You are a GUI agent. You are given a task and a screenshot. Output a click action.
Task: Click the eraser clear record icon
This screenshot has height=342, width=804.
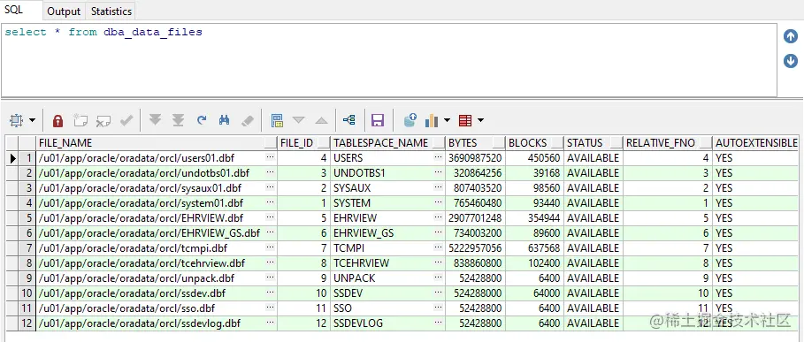click(247, 121)
